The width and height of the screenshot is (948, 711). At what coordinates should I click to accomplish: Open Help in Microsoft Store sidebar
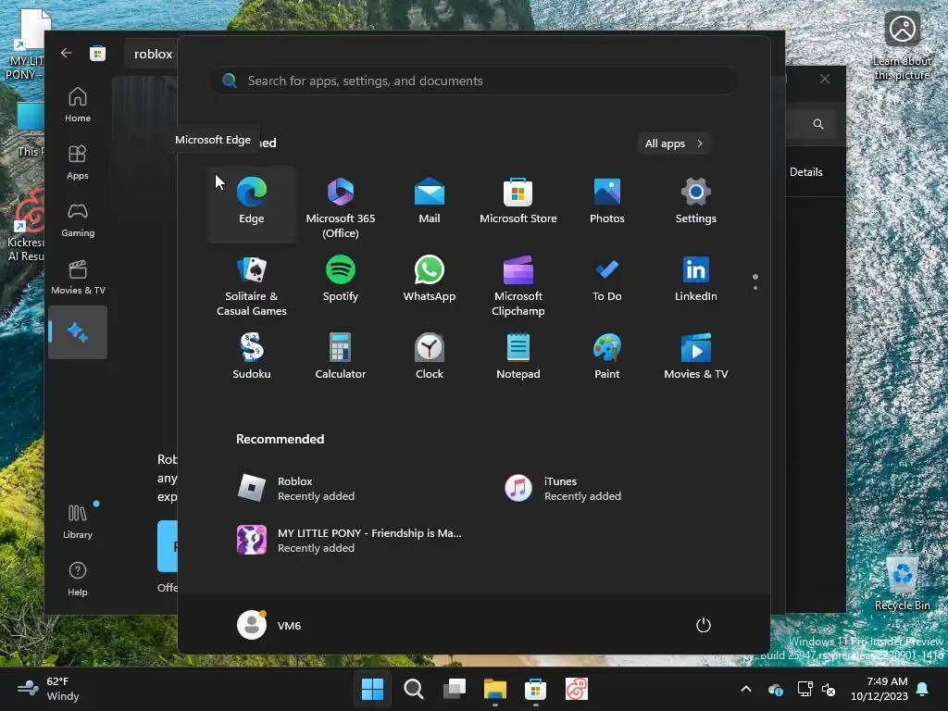(x=78, y=580)
